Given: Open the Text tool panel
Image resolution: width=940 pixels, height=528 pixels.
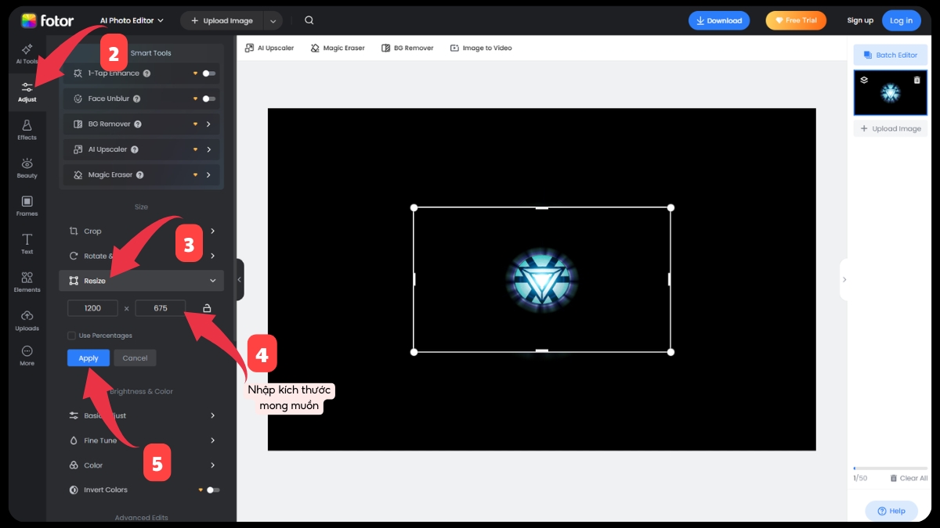Looking at the screenshot, I should pyautogui.click(x=27, y=243).
